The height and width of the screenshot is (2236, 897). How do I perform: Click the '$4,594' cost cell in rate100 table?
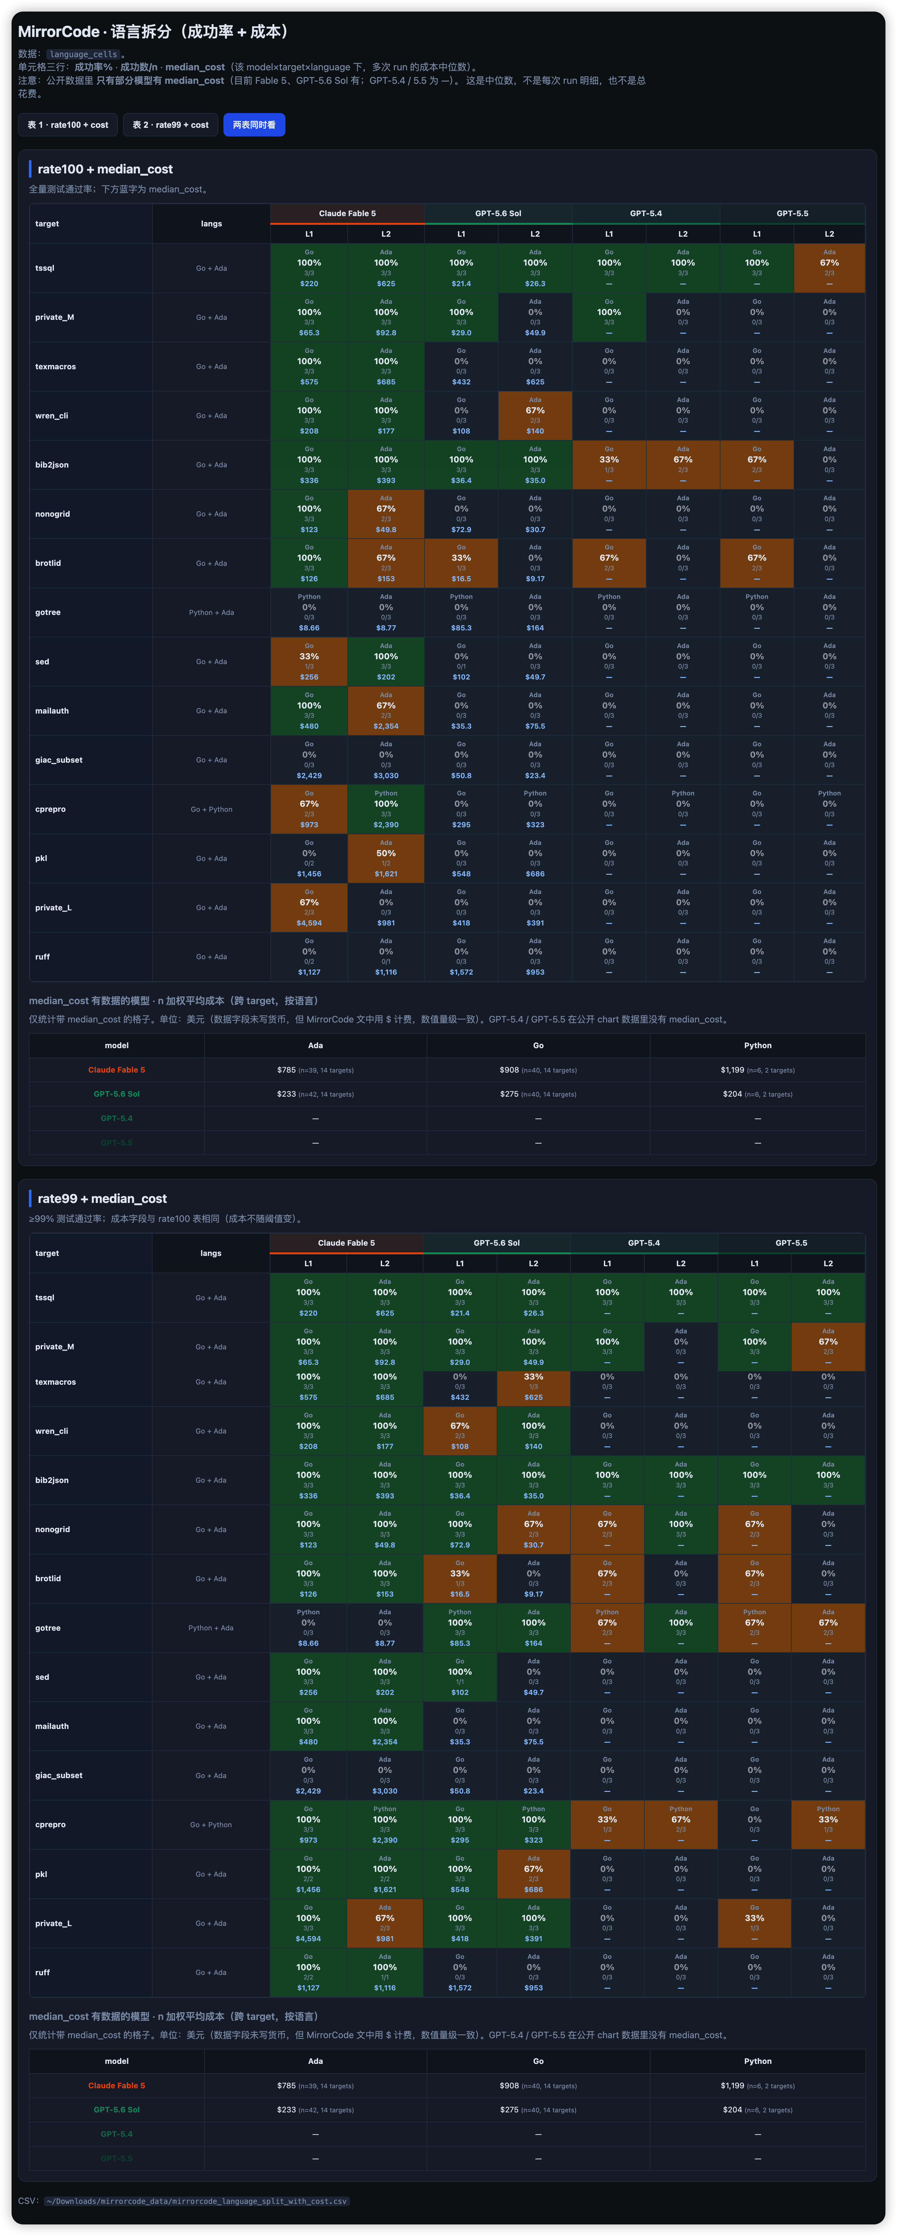click(x=309, y=924)
